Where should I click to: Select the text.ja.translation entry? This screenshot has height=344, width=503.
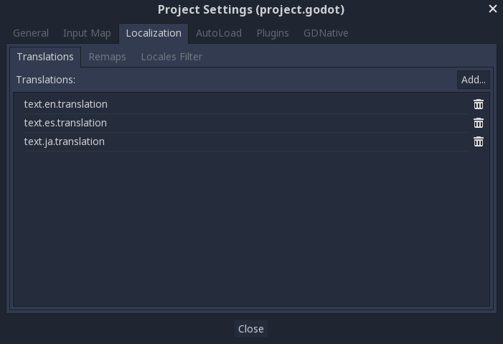(65, 141)
